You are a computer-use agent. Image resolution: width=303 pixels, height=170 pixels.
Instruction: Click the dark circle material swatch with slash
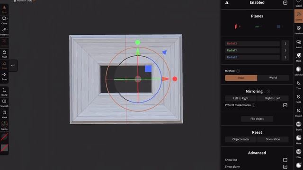pos(4,137)
